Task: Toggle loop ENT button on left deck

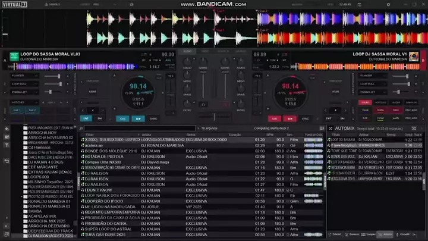Action: click(x=84, y=118)
